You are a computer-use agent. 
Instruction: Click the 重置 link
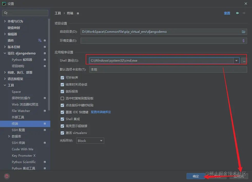tap(227, 13)
